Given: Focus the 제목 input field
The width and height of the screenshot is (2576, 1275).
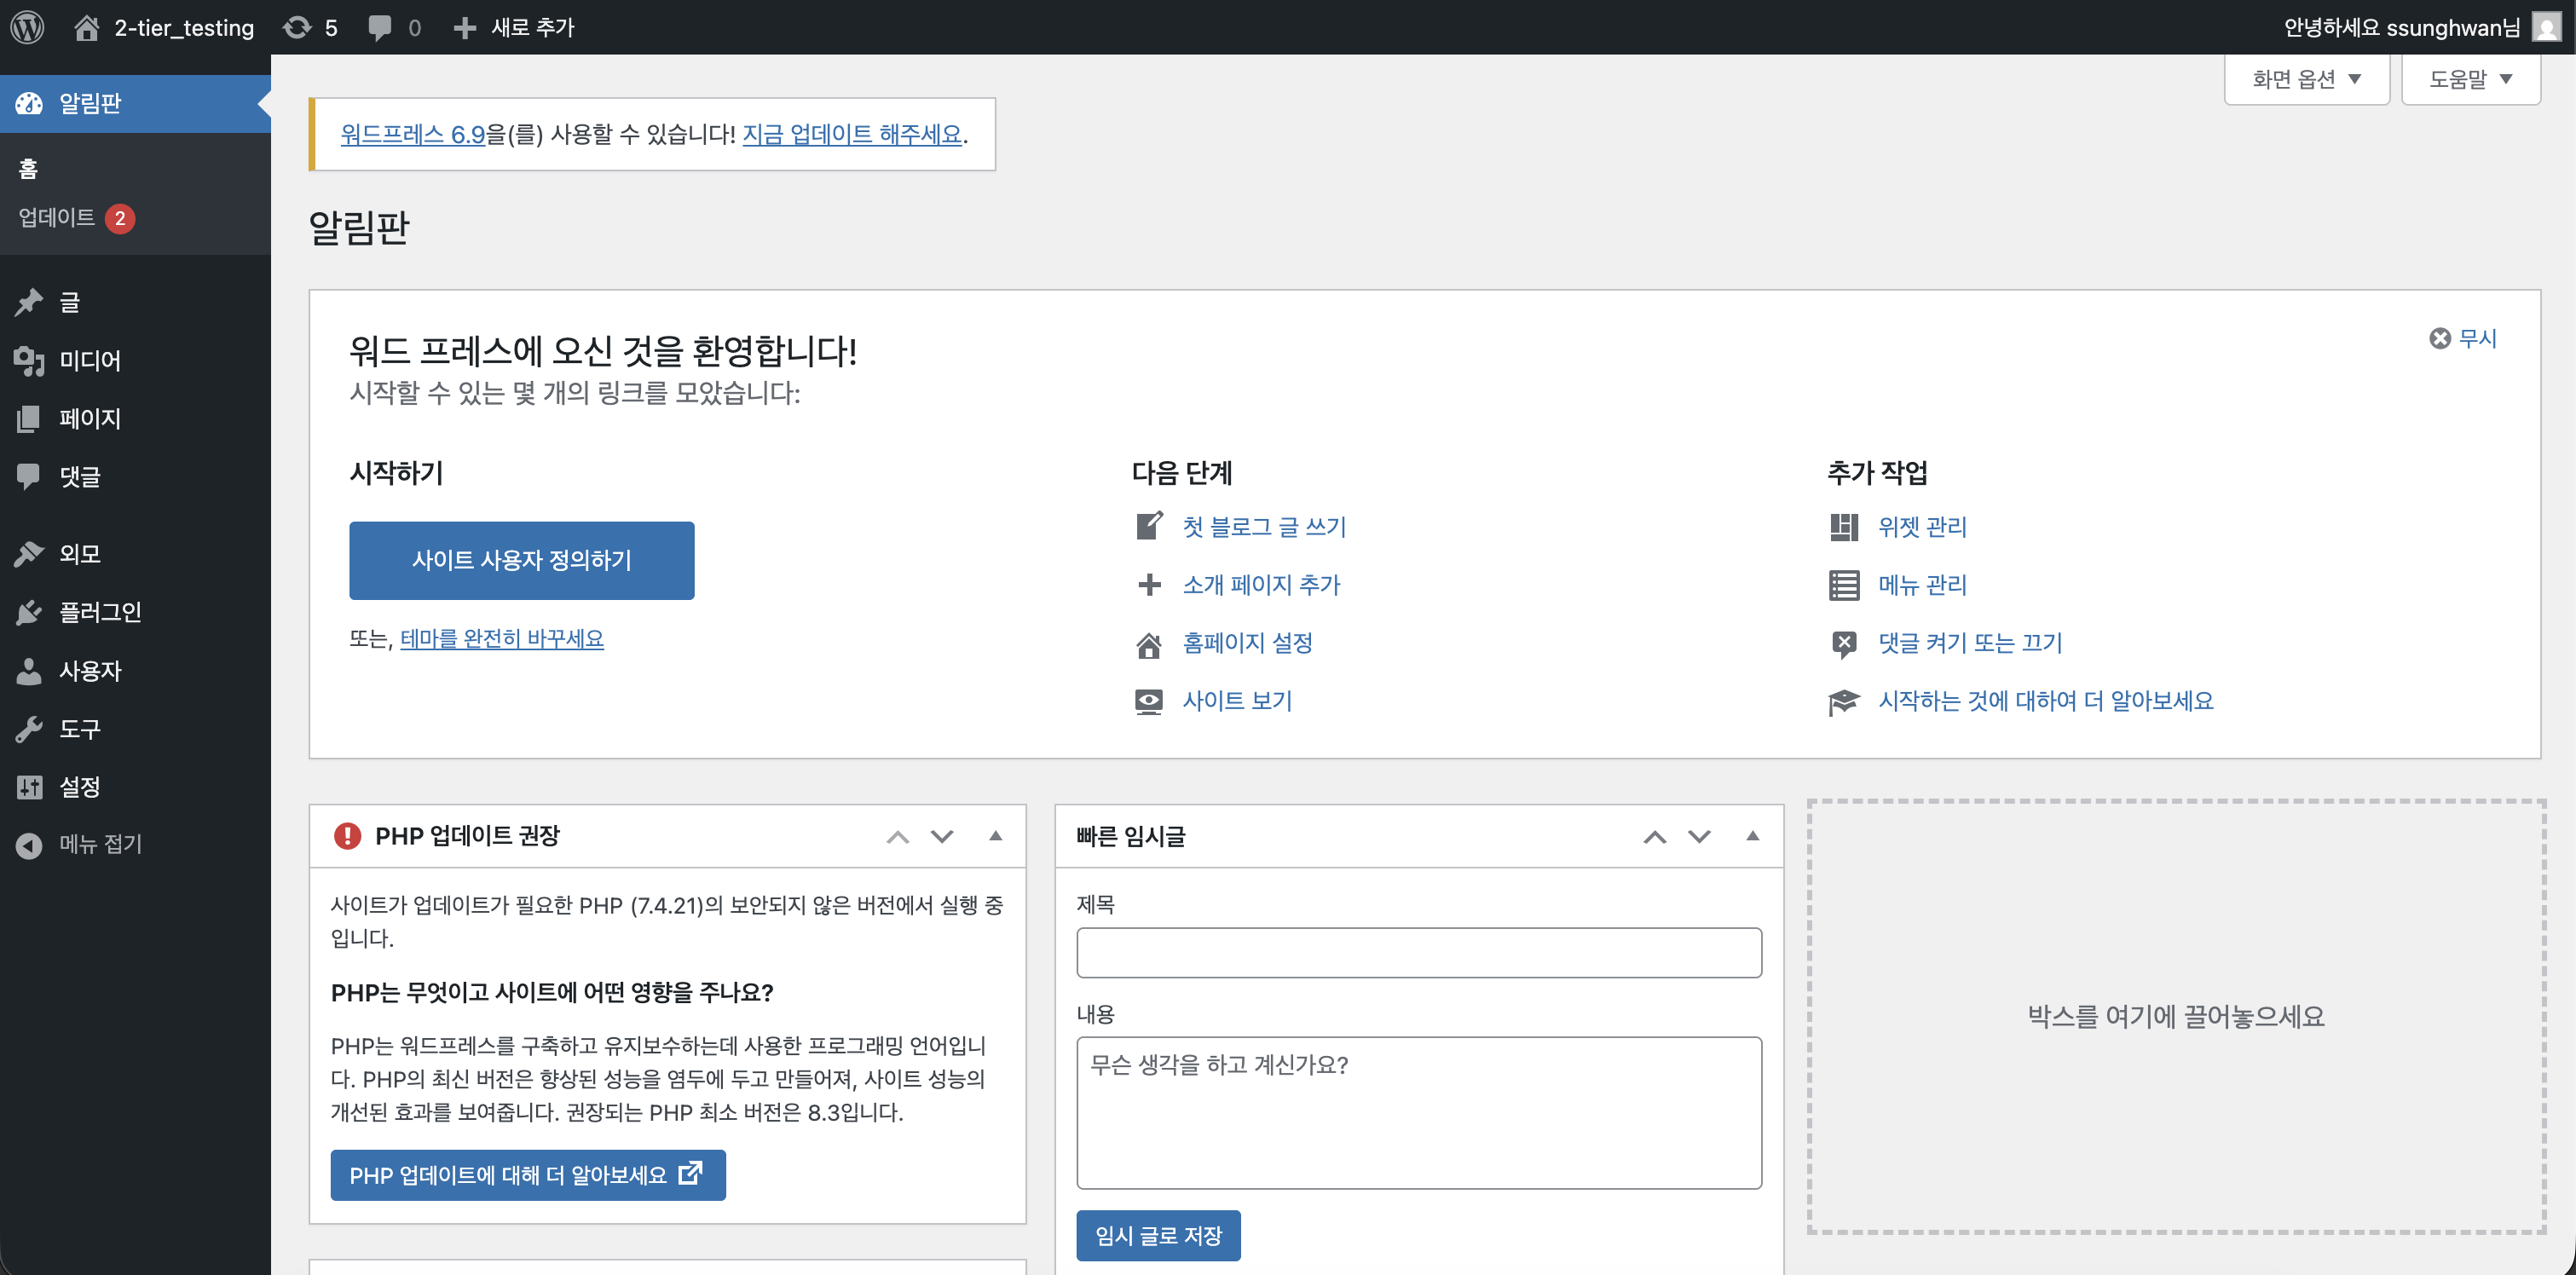Looking at the screenshot, I should click(x=1419, y=953).
